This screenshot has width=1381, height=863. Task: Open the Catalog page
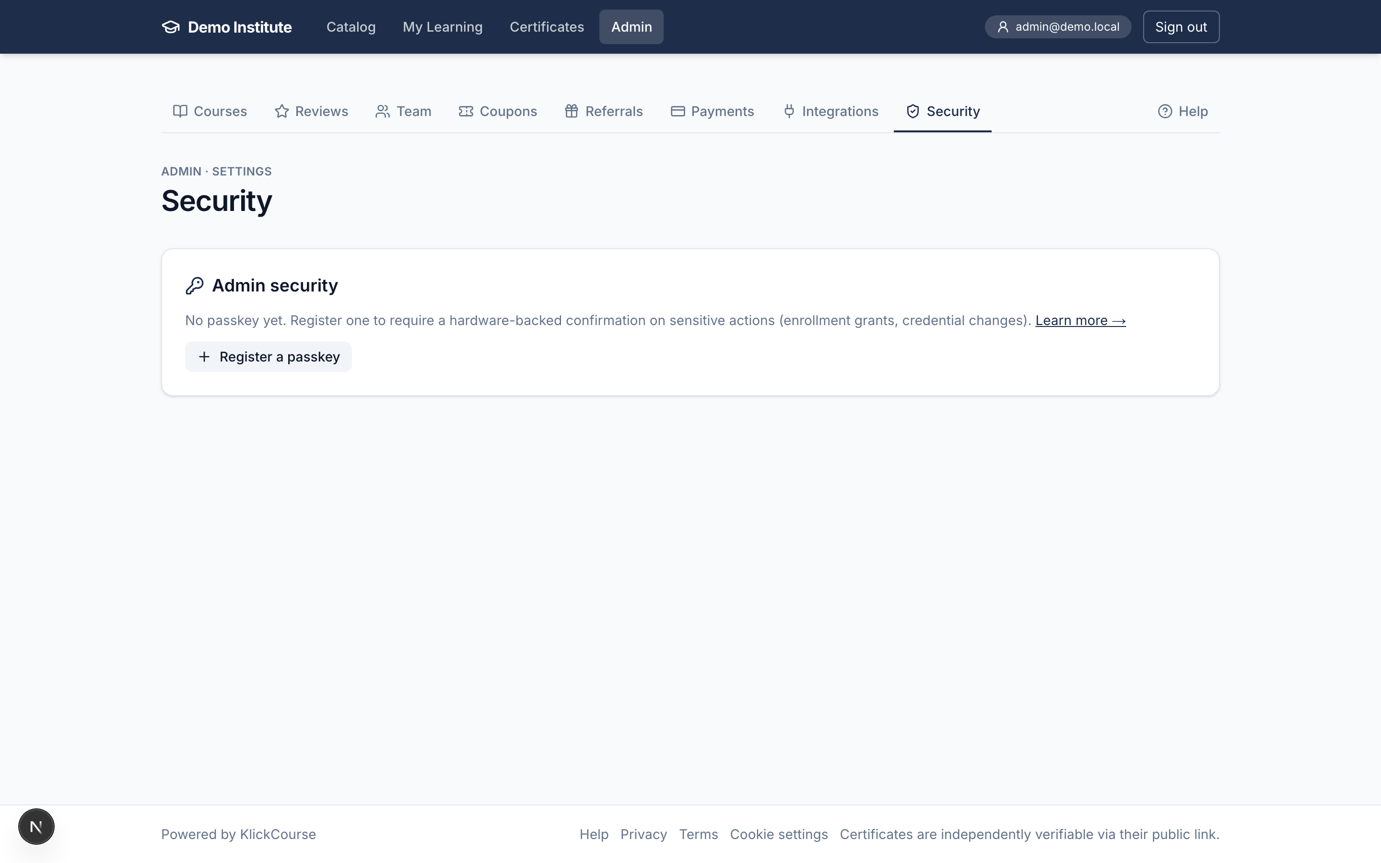click(x=351, y=27)
